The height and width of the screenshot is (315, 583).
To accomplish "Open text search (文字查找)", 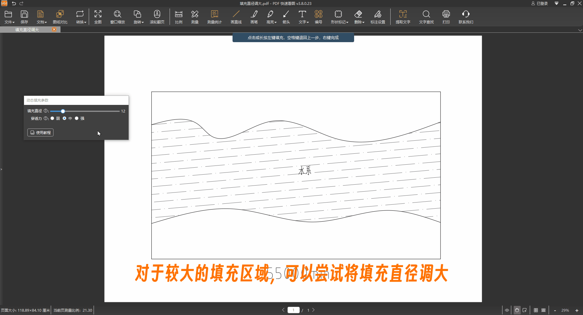I will tap(426, 17).
